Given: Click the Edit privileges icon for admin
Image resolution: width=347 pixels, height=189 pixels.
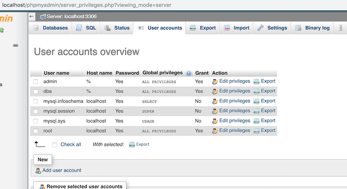Looking at the screenshot, I should (x=215, y=82).
